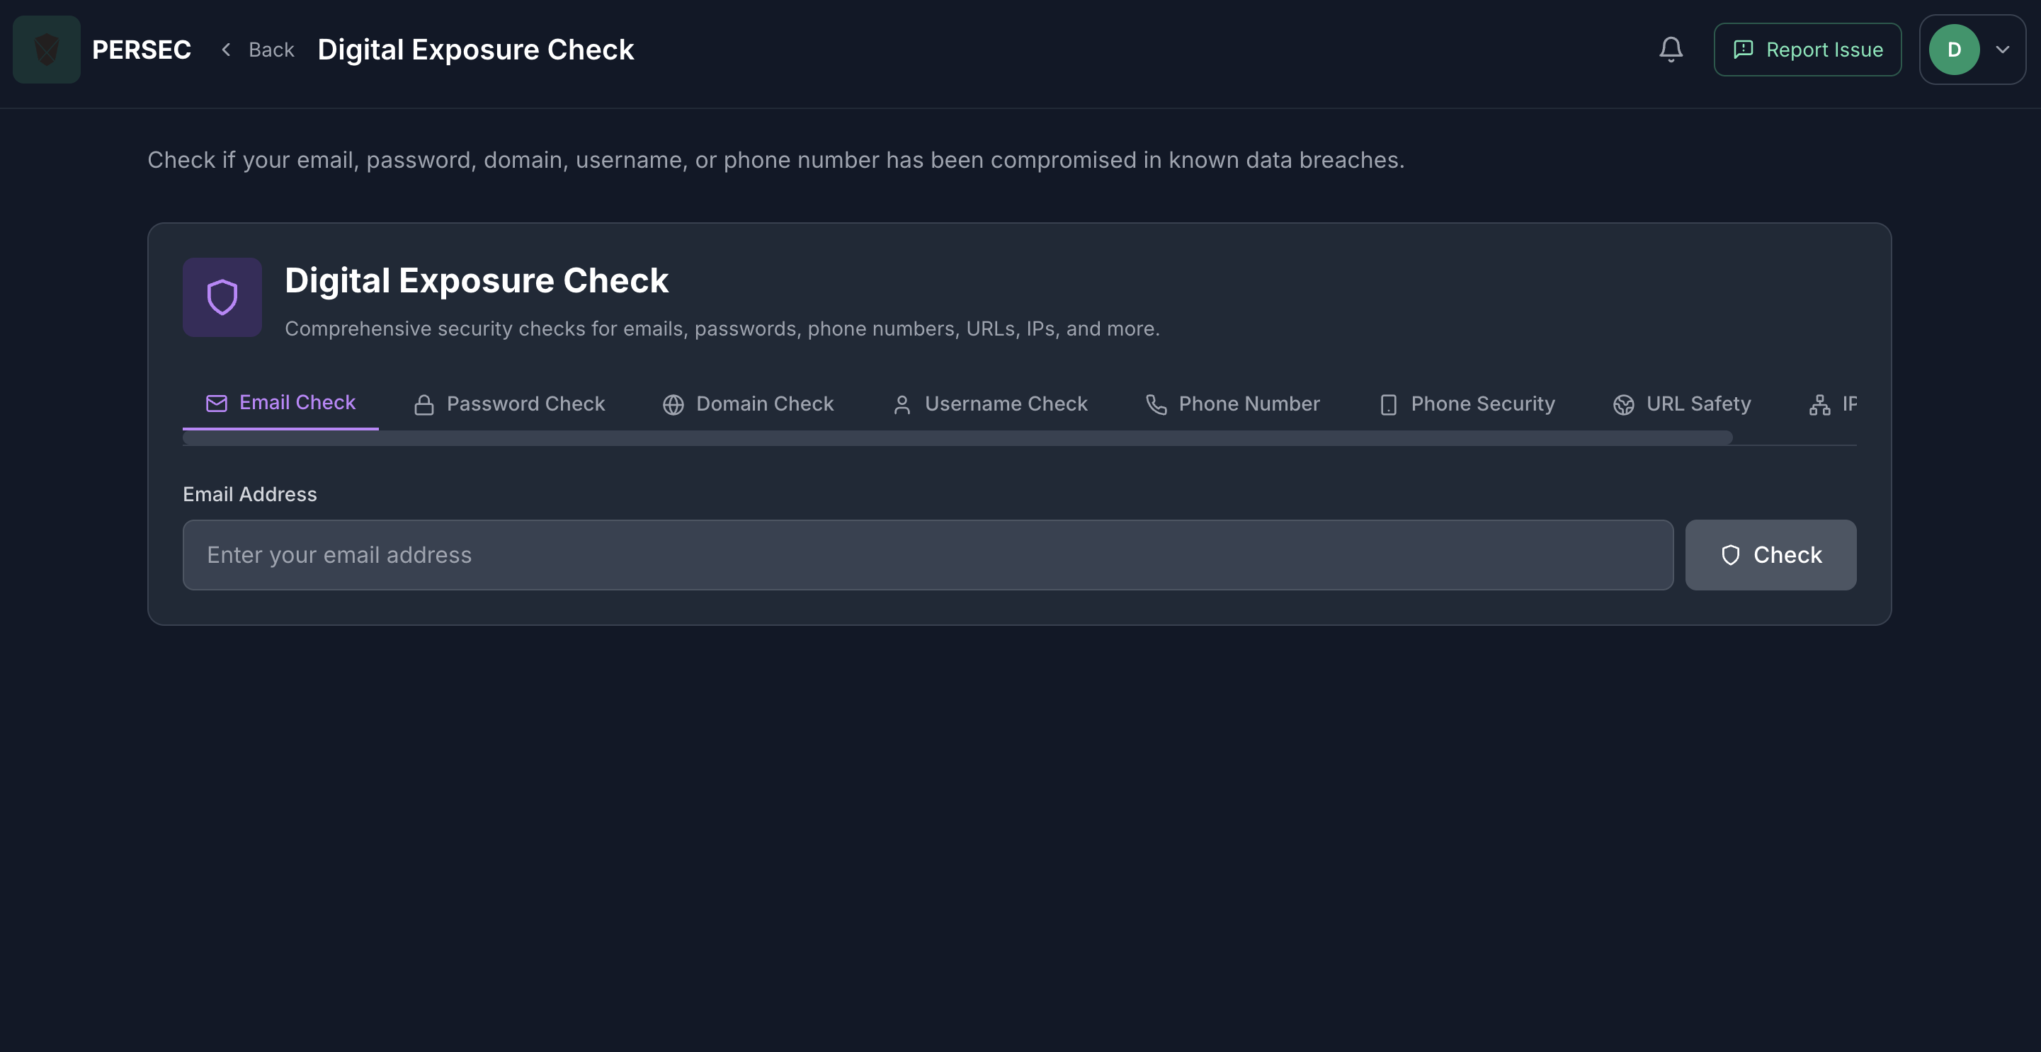Go back using the Back link
The width and height of the screenshot is (2041, 1052).
(258, 50)
